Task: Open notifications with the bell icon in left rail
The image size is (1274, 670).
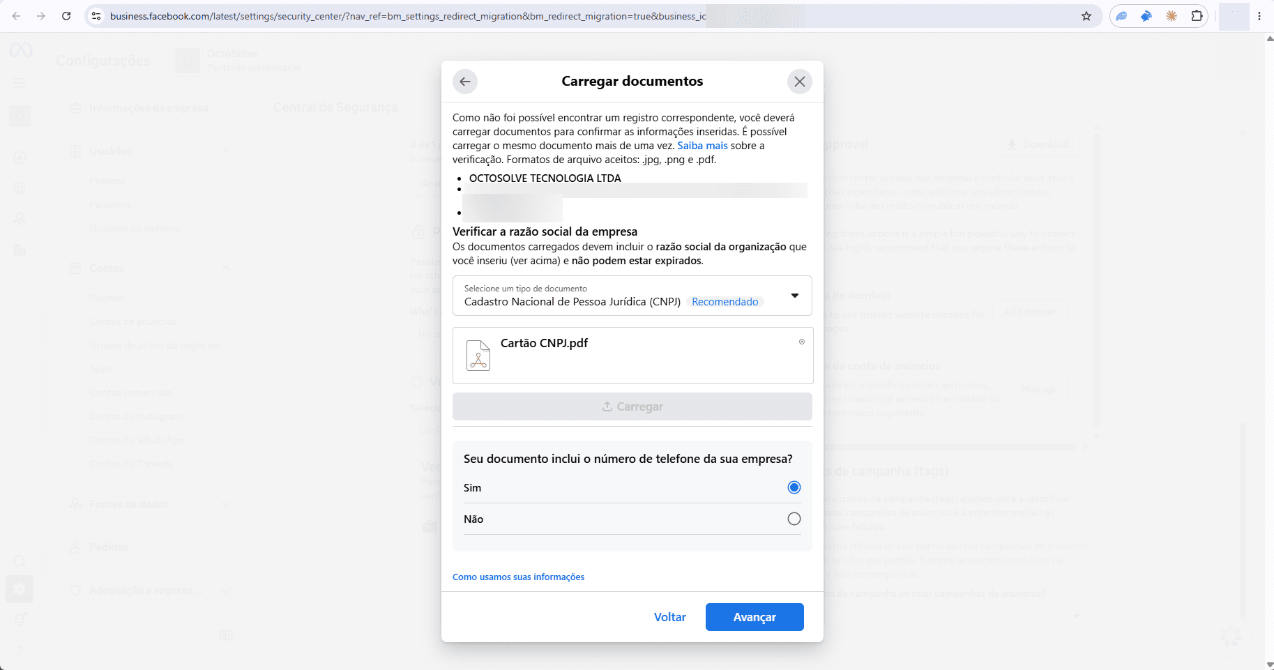Action: pyautogui.click(x=20, y=619)
